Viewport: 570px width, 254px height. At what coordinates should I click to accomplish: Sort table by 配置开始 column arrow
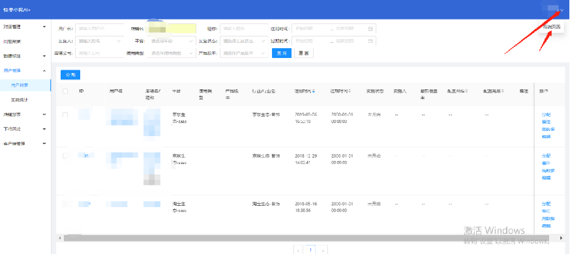coord(466,91)
